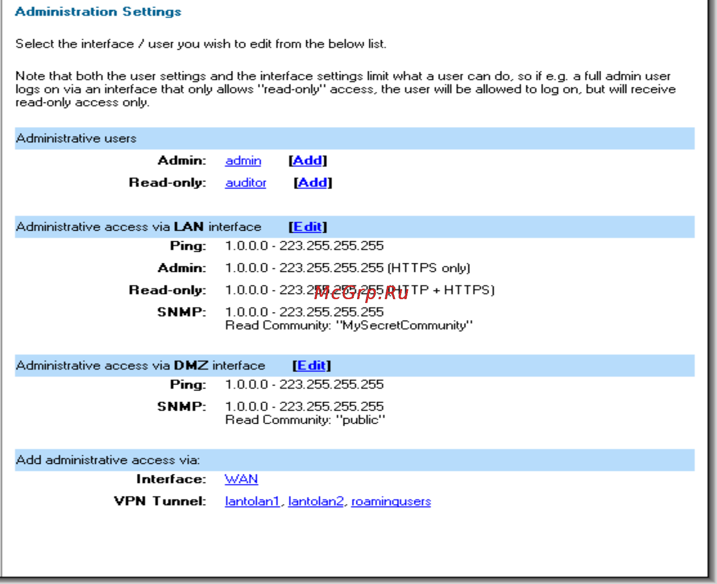Click the Administration Settings heading

98,11
